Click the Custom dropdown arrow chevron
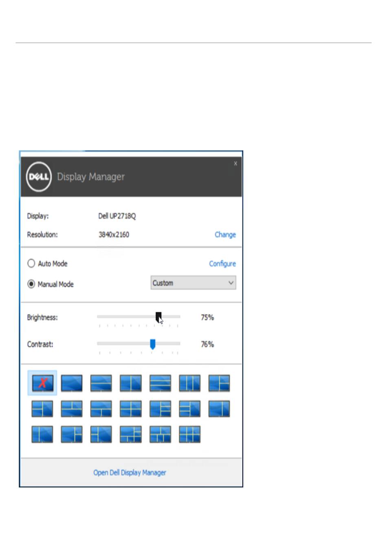Viewport: 387px width, 560px height. (231, 283)
